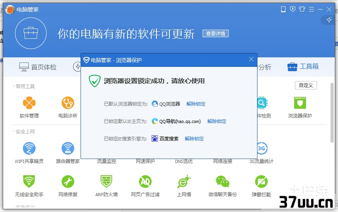Image resolution: width=338 pixels, height=212 pixels.
Task: Click the DNS选优 label
Action: tap(184, 161)
